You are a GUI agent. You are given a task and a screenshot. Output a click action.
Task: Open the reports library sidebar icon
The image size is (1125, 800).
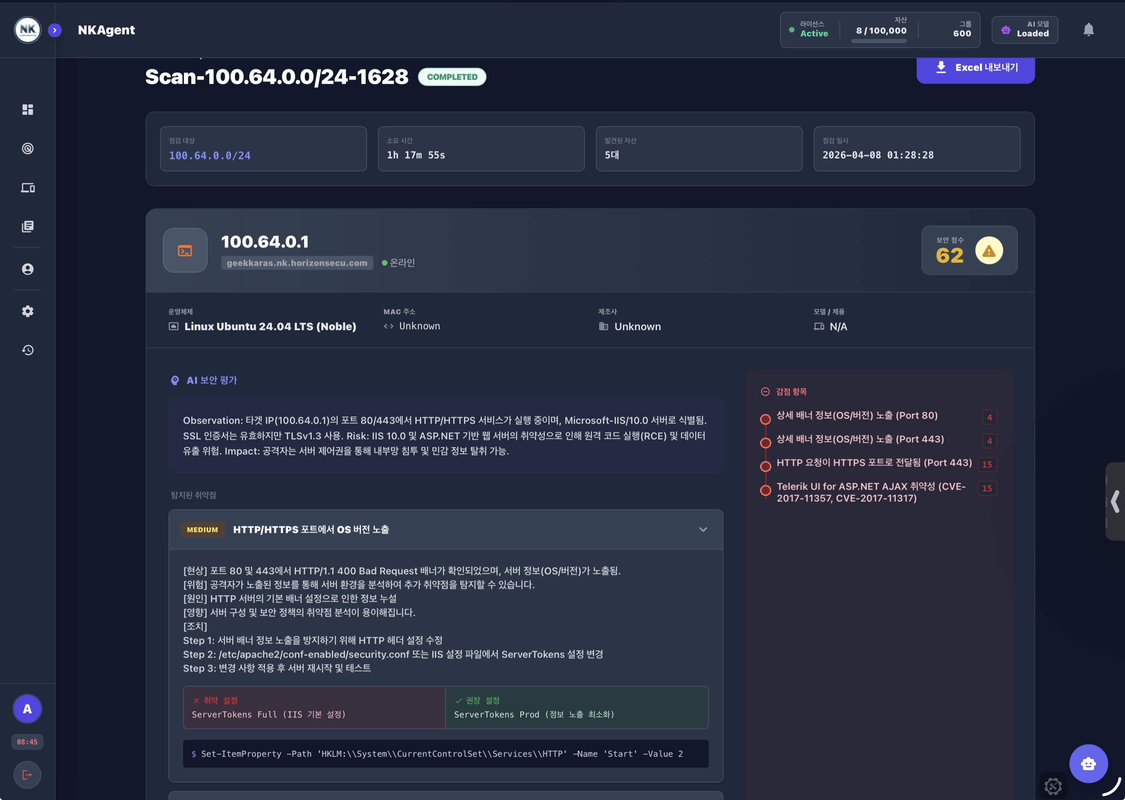pos(27,226)
